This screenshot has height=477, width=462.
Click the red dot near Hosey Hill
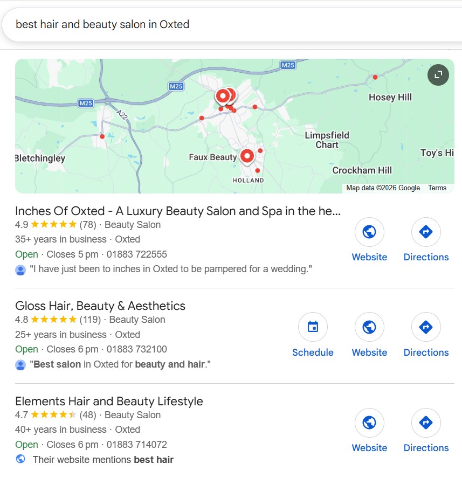point(375,77)
